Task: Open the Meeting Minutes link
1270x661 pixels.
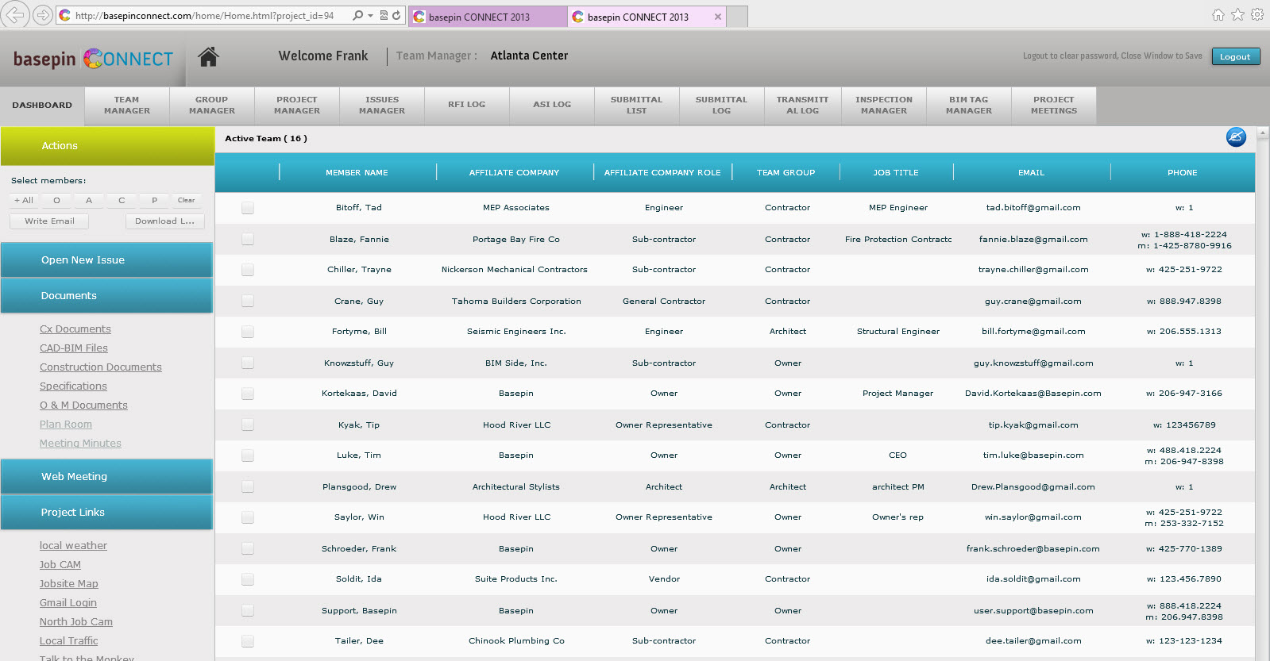Action: 80,444
